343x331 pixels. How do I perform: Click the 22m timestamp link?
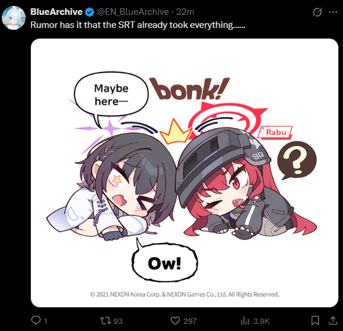pos(185,12)
